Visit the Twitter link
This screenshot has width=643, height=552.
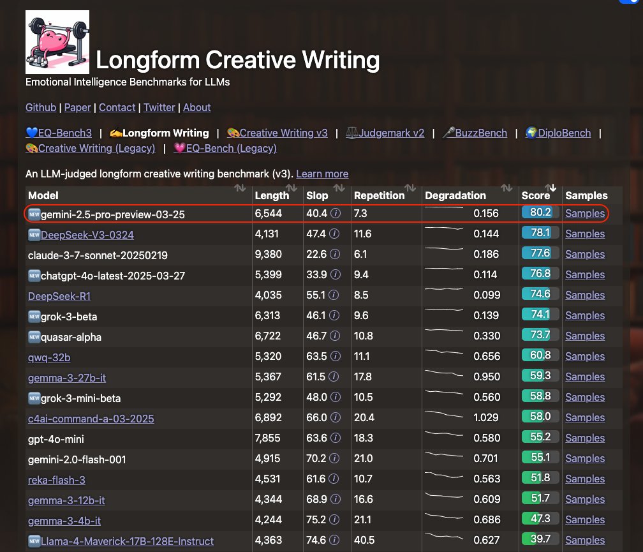tap(159, 107)
